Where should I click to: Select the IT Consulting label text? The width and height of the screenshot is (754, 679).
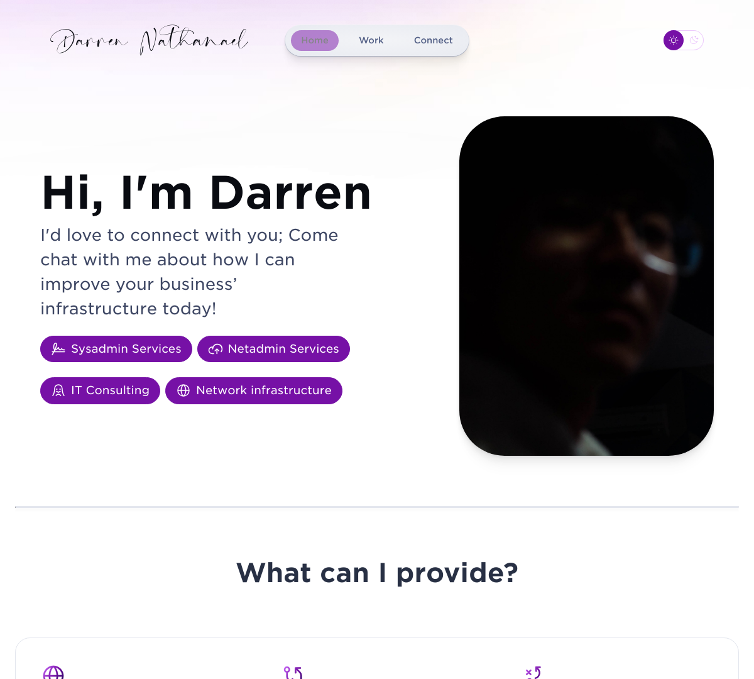pyautogui.click(x=110, y=390)
